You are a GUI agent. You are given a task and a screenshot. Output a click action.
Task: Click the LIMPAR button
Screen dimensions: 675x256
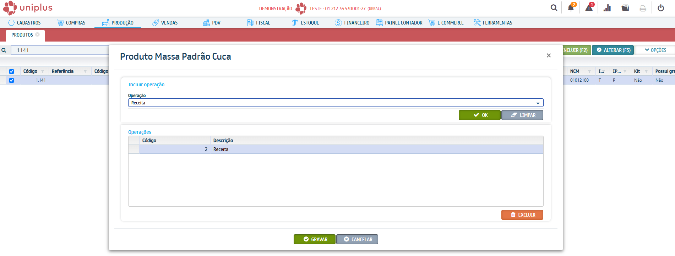522,115
